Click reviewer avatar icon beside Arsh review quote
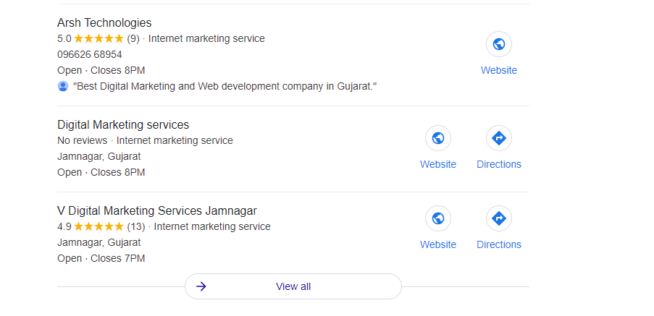Screen dimensions: 654x316 63,86
